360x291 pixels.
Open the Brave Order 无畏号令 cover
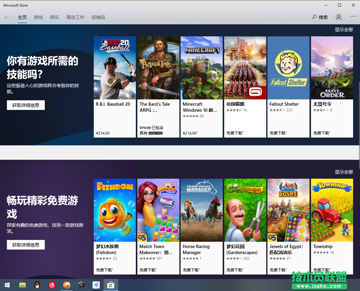pos(332,68)
